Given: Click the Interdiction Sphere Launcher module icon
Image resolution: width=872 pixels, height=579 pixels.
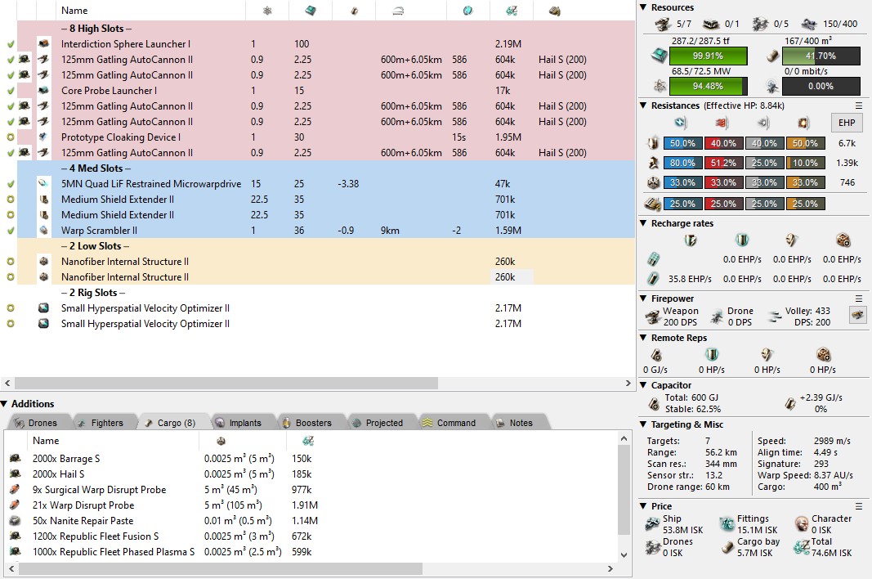Looking at the screenshot, I should pyautogui.click(x=44, y=44).
